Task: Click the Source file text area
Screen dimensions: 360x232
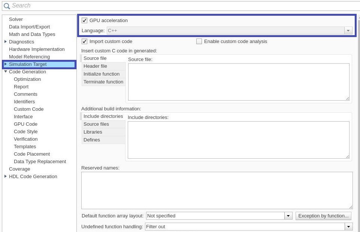Action: click(238, 82)
